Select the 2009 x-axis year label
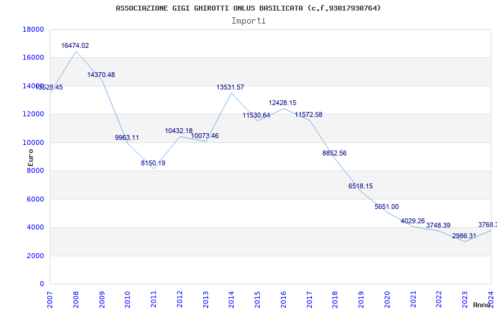The width and height of the screenshot is (497, 311). (x=102, y=300)
